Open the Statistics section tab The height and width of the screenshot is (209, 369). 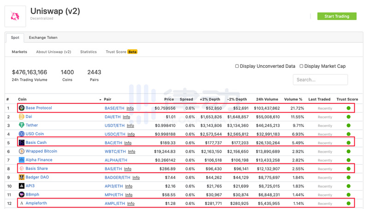tap(88, 52)
